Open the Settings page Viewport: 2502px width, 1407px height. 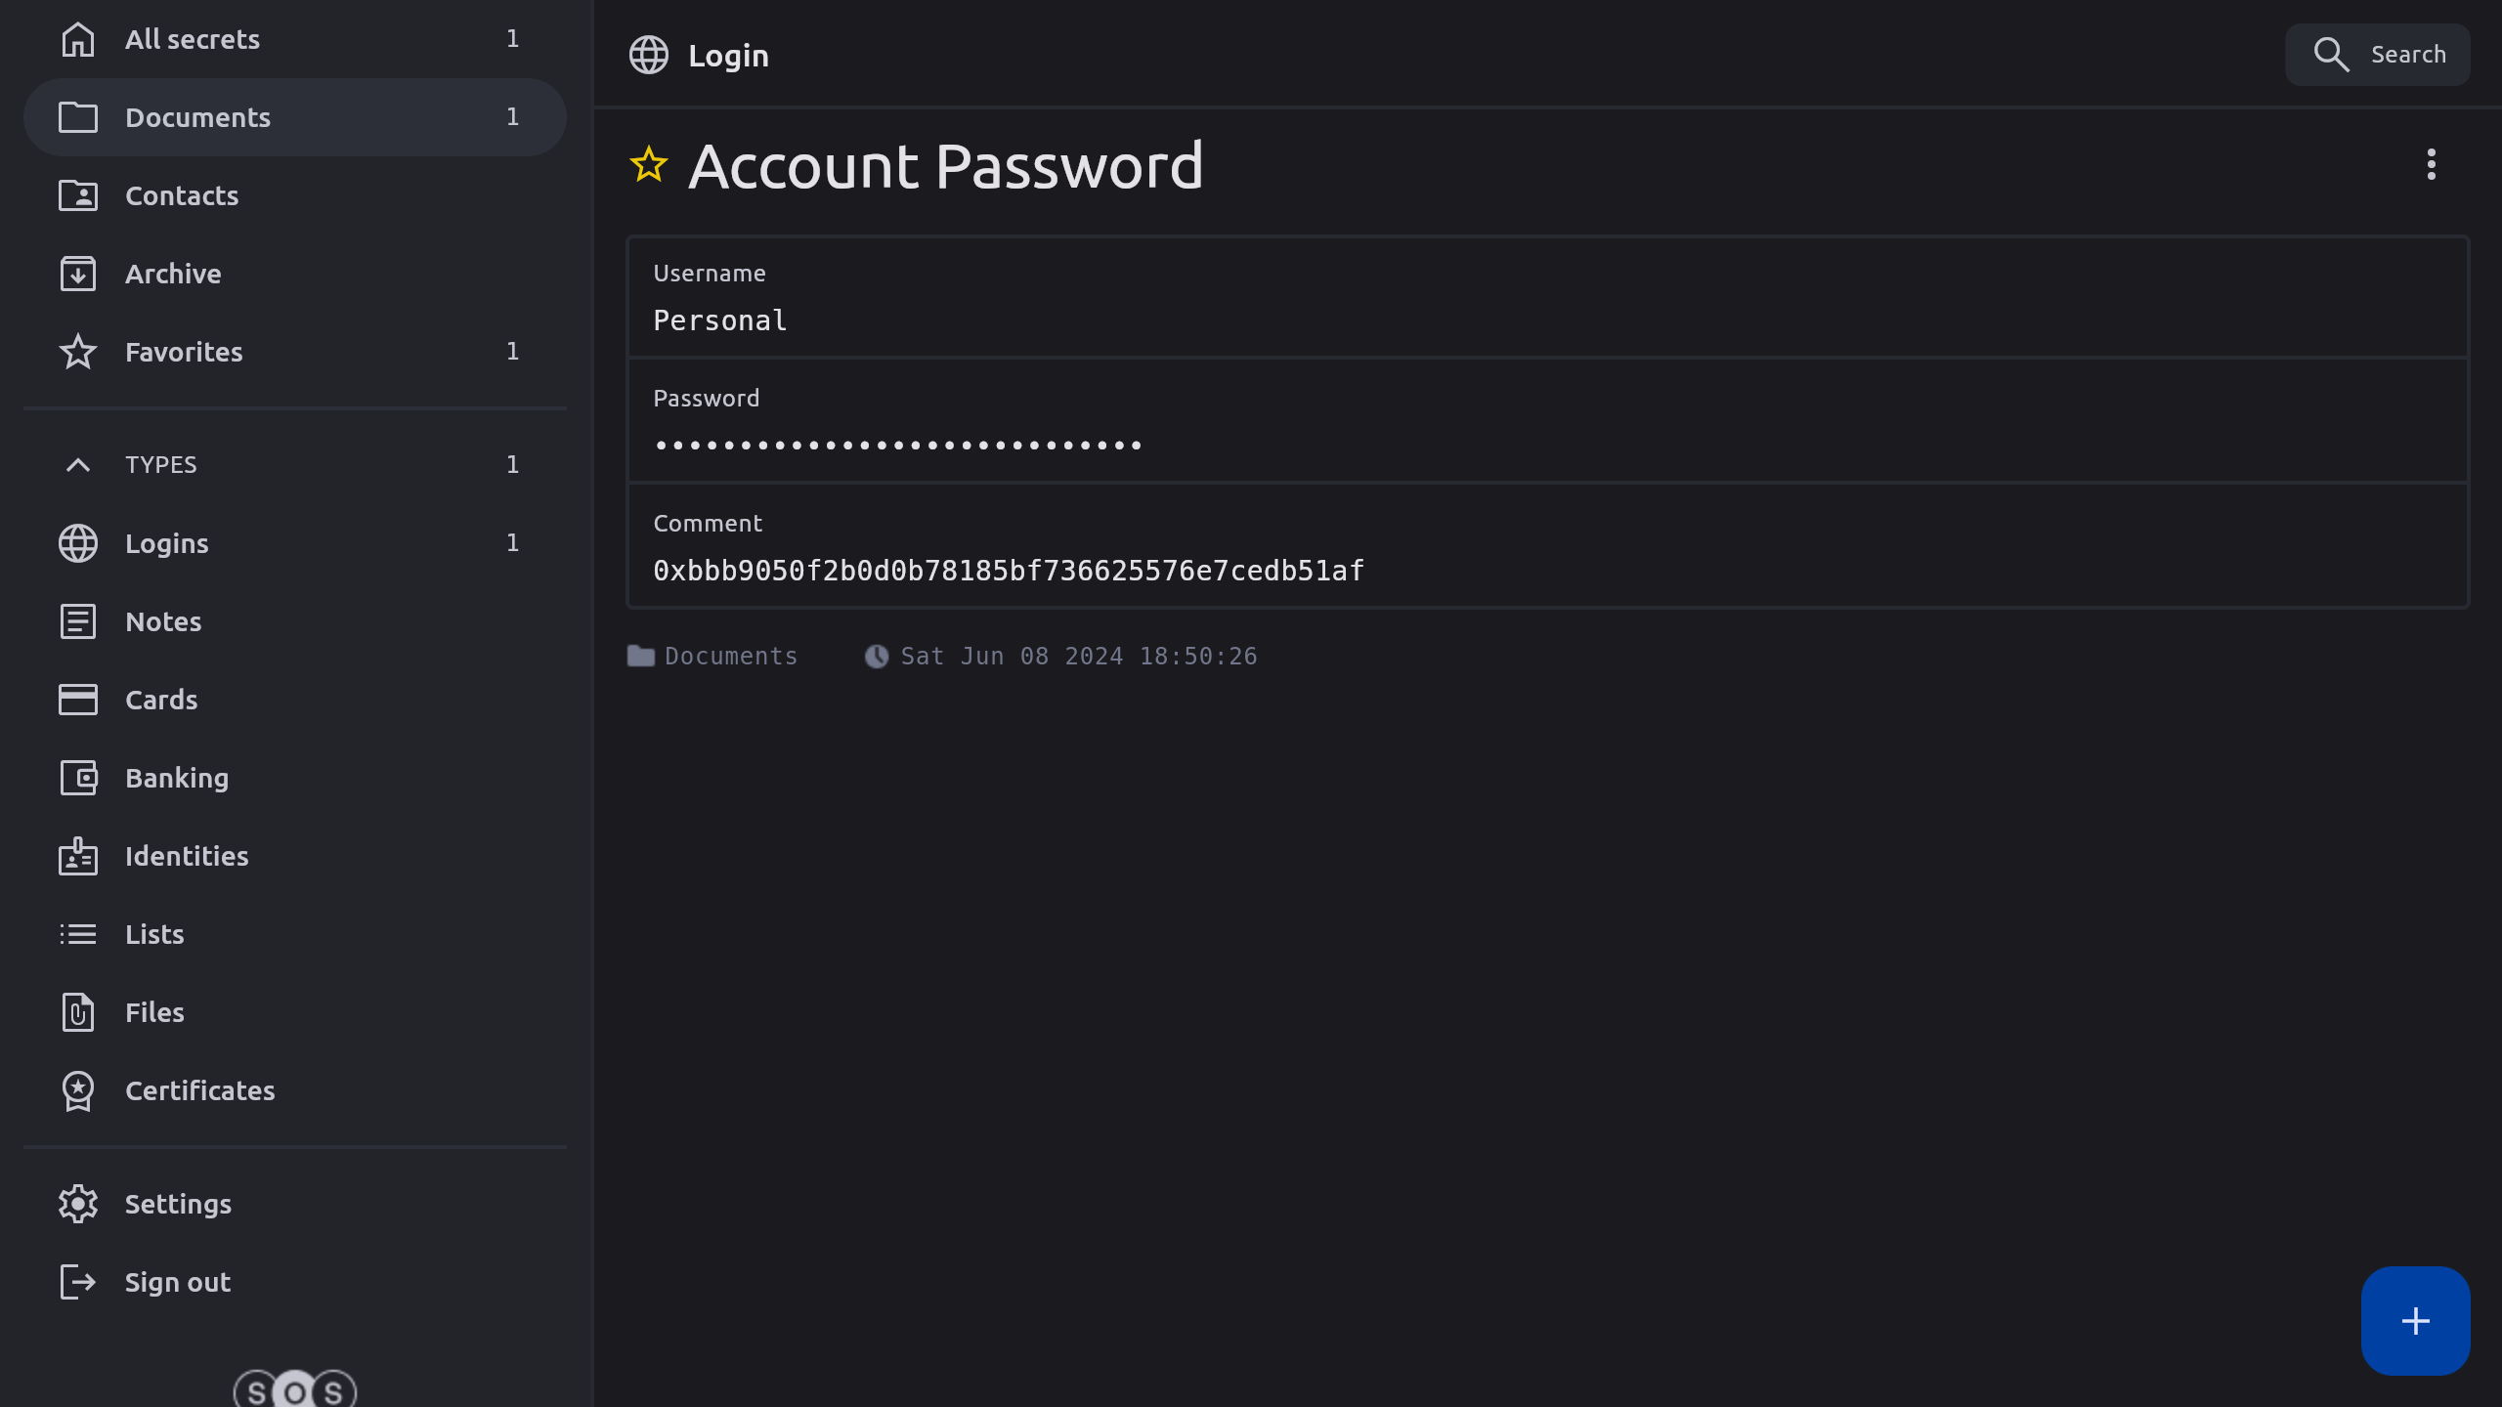pyautogui.click(x=178, y=1204)
